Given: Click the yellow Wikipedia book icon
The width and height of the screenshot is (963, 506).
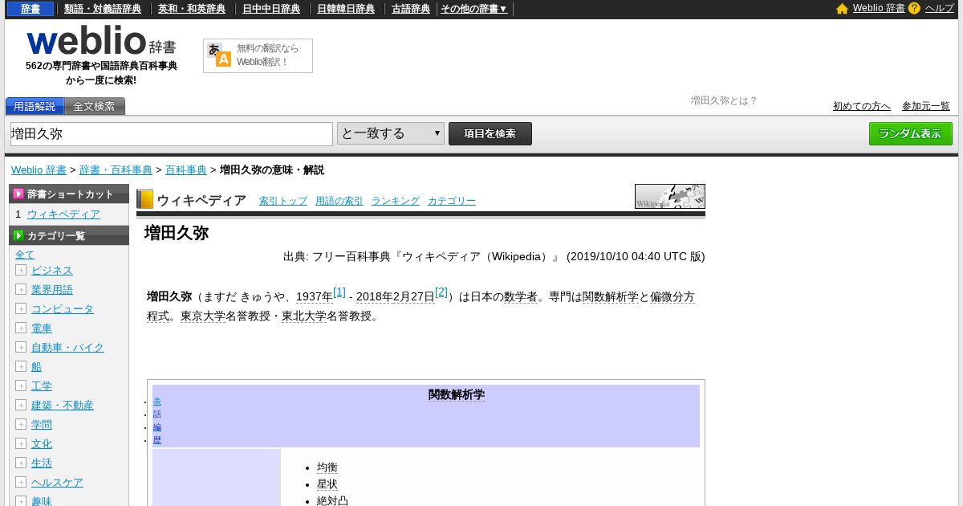Looking at the screenshot, I should point(144,199).
